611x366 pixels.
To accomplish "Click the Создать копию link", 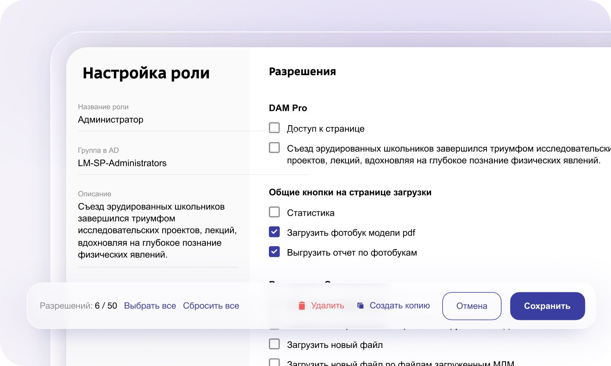I will [x=400, y=306].
